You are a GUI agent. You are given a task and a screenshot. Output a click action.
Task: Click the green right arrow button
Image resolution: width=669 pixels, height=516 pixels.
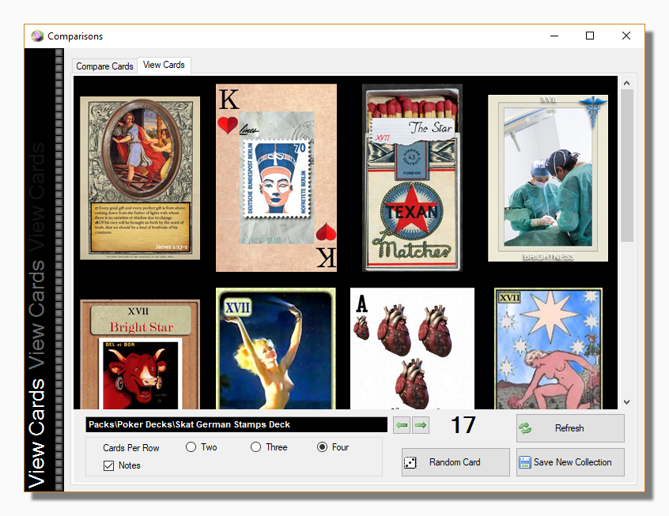421,425
